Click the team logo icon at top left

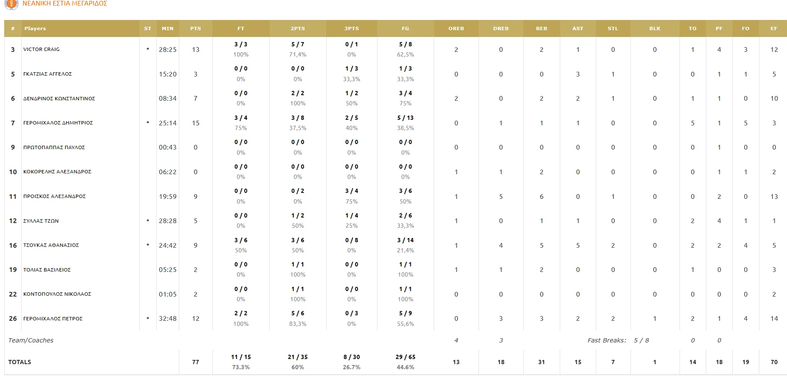(11, 4)
